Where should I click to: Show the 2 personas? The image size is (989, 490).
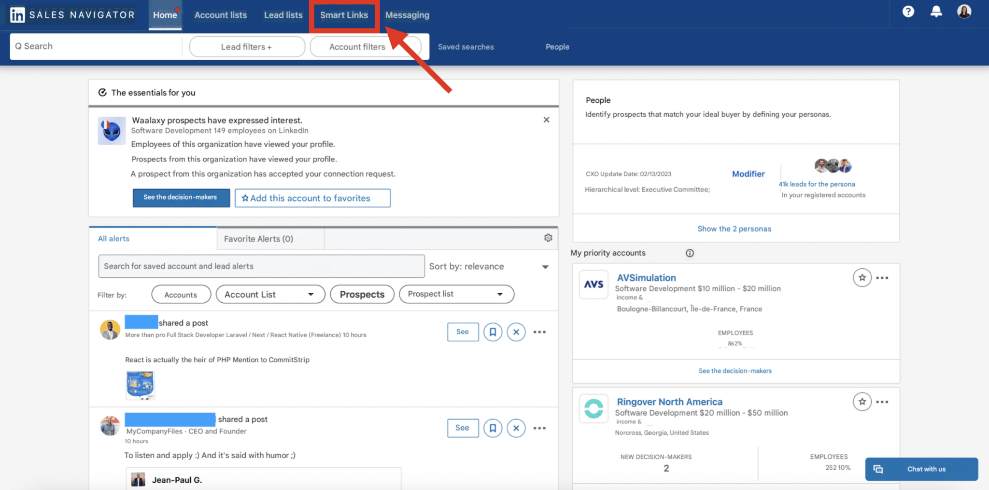tap(734, 229)
